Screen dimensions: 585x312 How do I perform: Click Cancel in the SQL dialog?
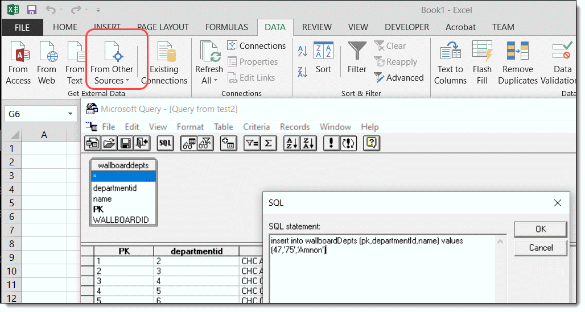coord(541,248)
